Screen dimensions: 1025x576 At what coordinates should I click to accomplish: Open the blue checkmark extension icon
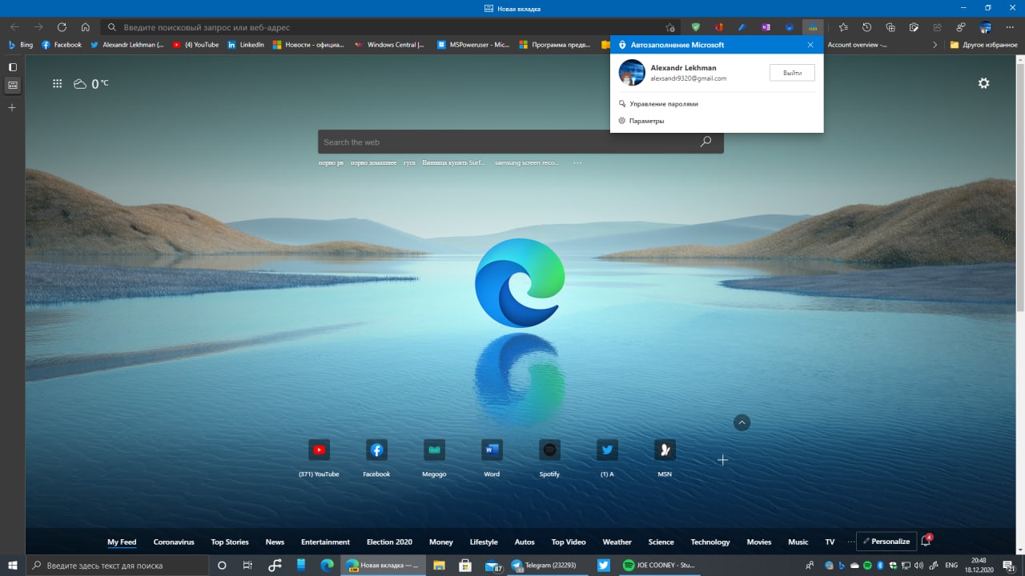pyautogui.click(x=789, y=27)
